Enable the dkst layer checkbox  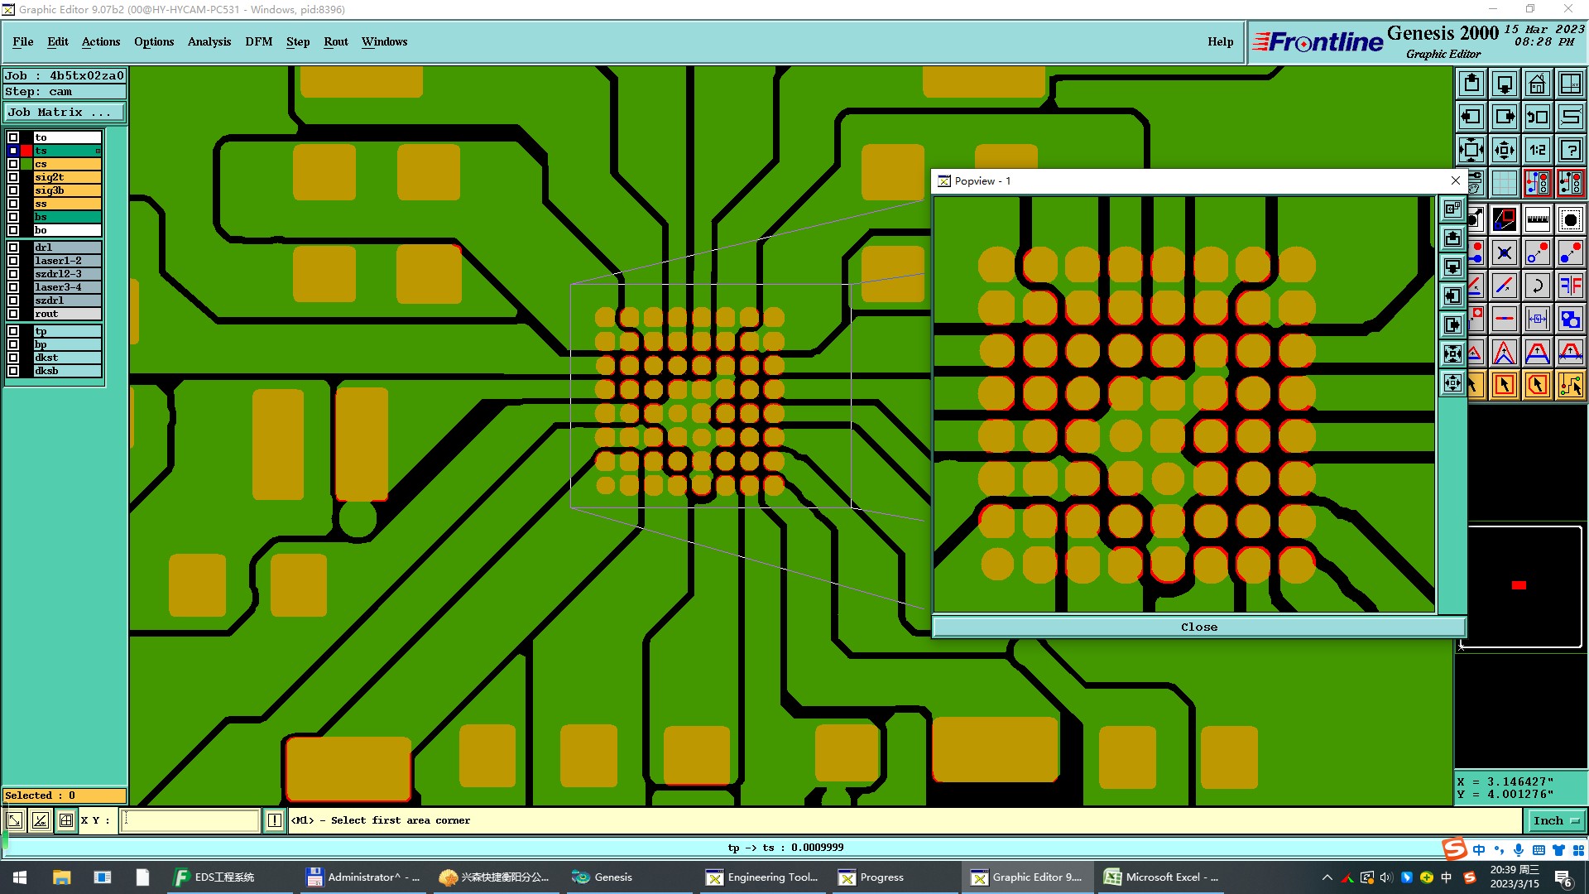tap(13, 358)
